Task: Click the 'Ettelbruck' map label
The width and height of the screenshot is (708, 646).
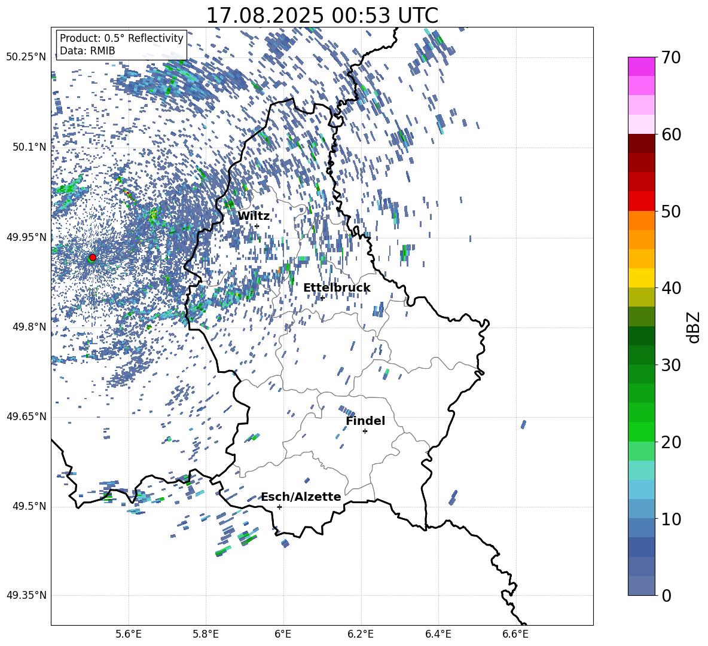Action: 337,288
